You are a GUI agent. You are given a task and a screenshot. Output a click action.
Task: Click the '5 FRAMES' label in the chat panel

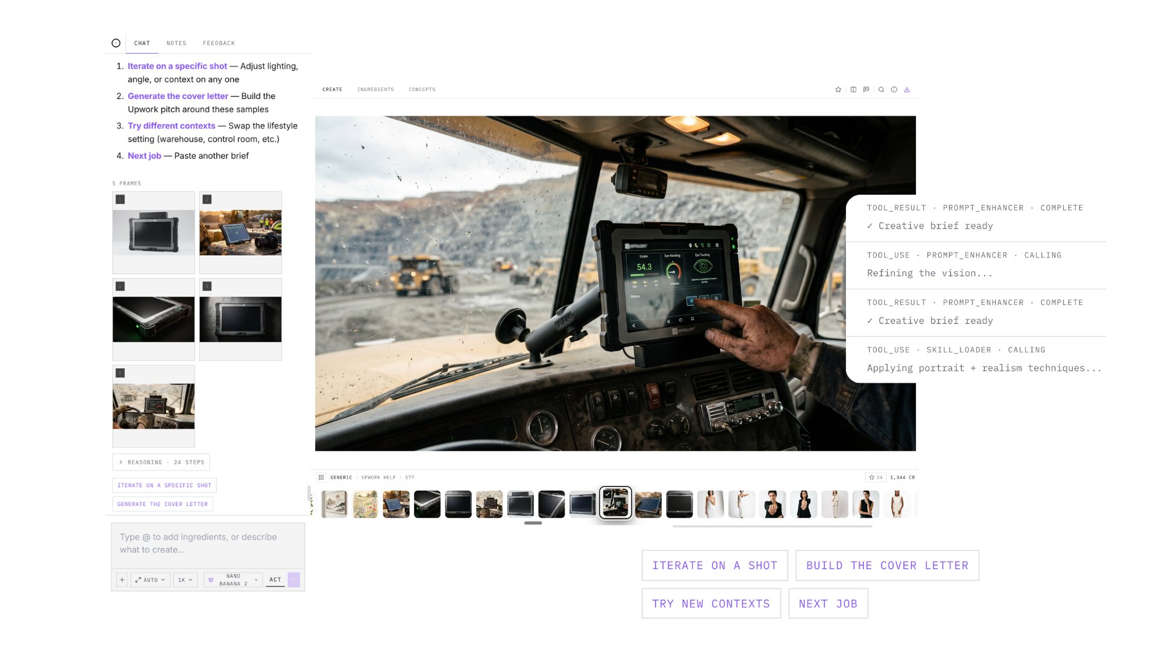127,183
